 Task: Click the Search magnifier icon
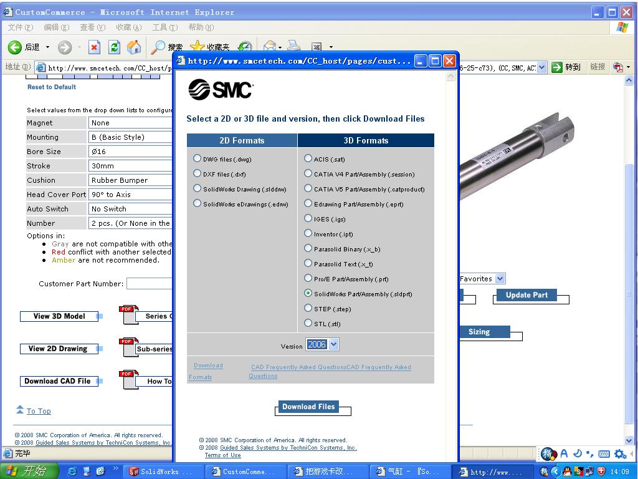point(158,47)
